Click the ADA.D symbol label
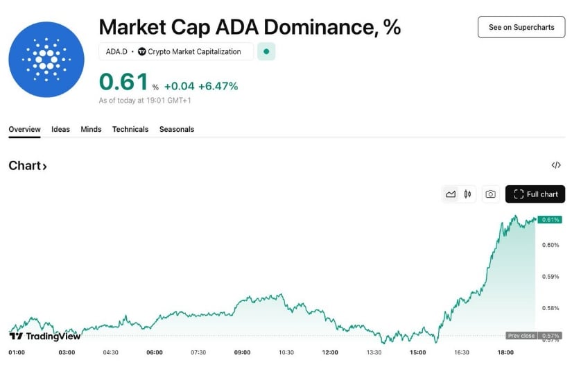Image resolution: width=572 pixels, height=367 pixels. pos(116,51)
